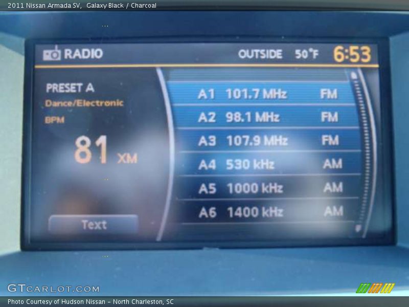Tap the 50°F outside temperature reading

point(306,54)
